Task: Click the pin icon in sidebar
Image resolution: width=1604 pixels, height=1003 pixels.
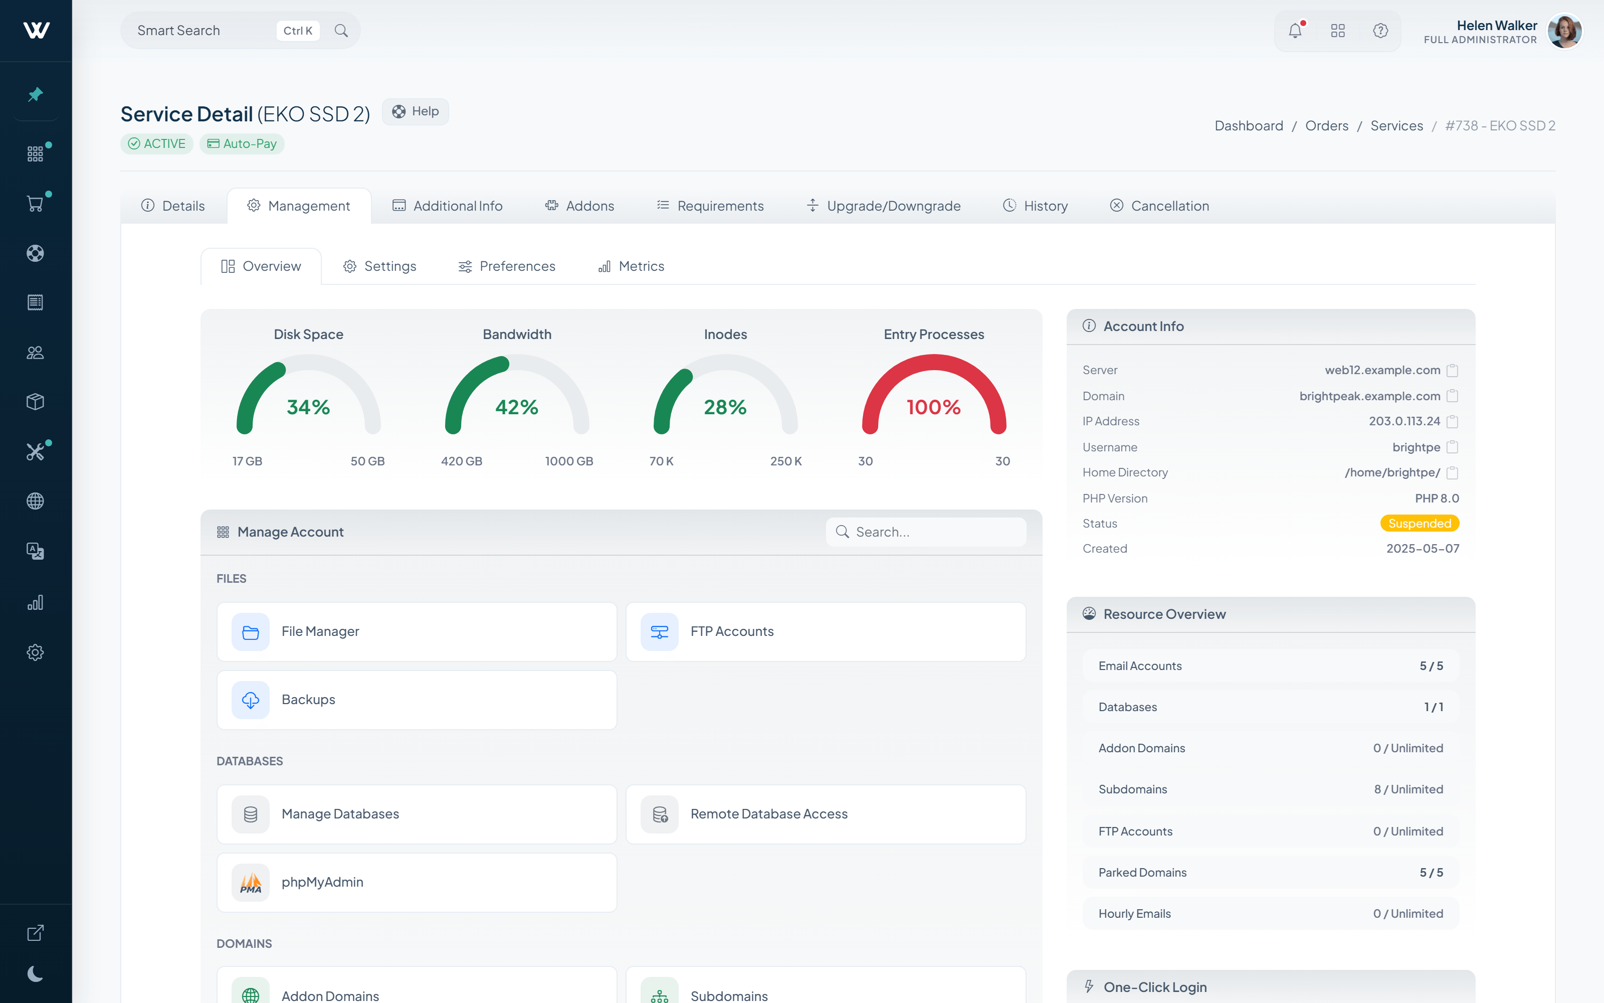Action: pyautogui.click(x=36, y=95)
